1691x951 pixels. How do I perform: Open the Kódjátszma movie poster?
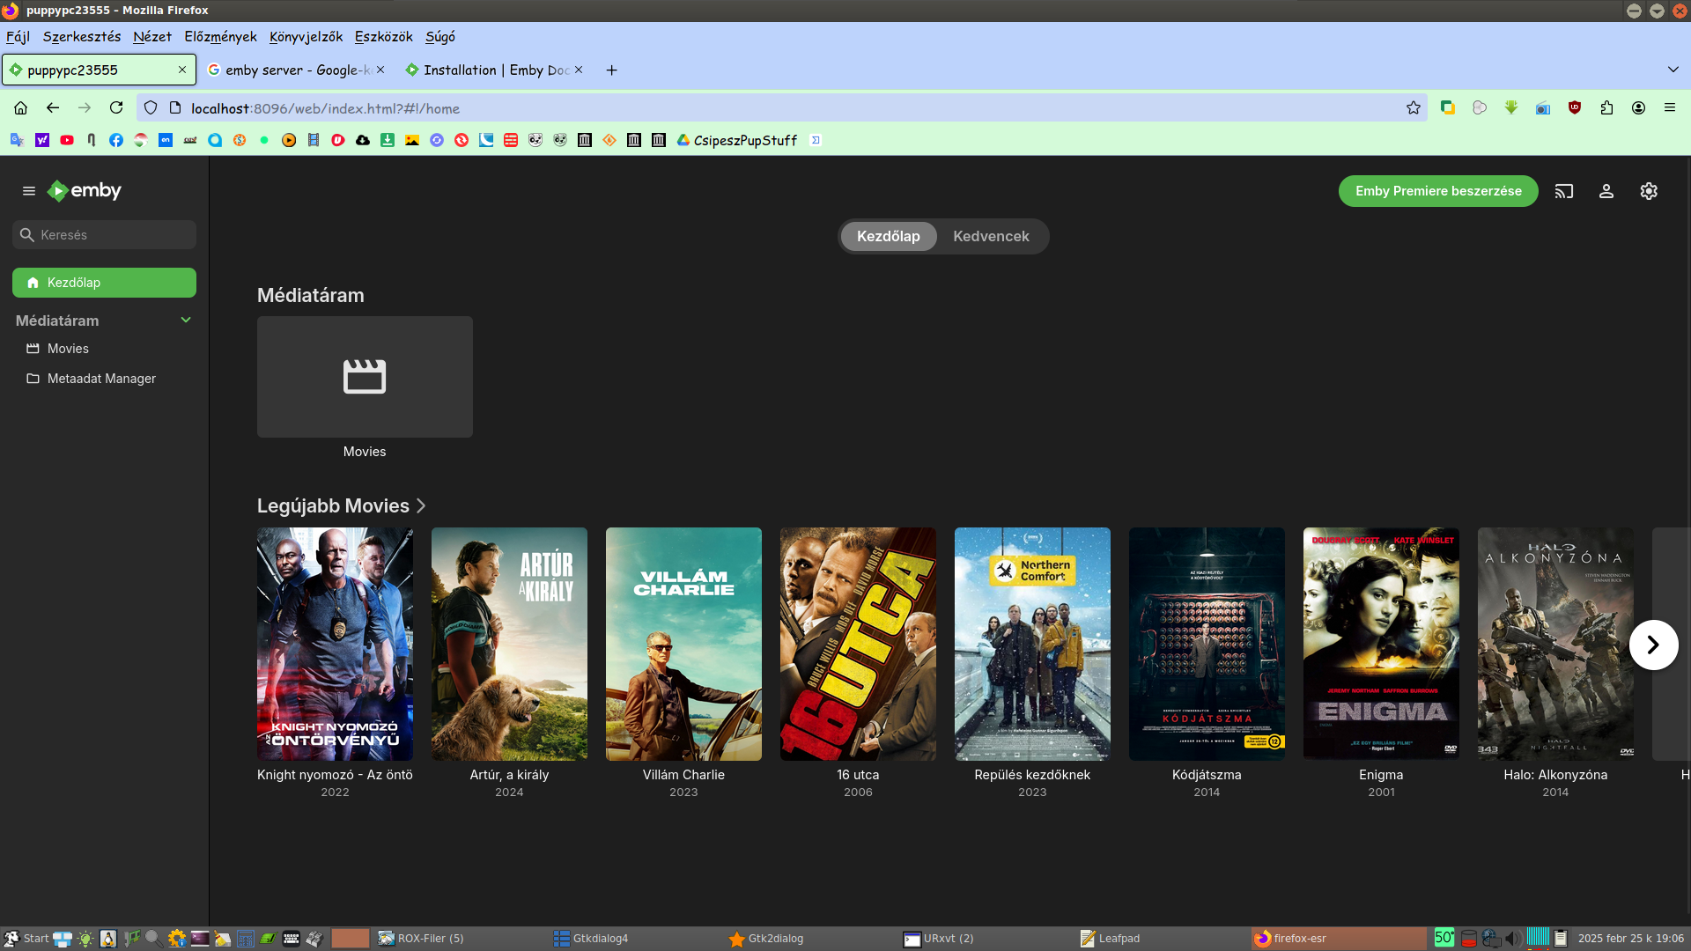[x=1207, y=644]
